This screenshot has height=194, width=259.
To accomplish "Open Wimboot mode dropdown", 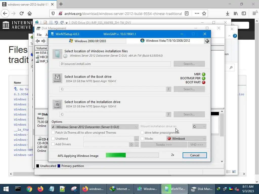I will point(186,139).
